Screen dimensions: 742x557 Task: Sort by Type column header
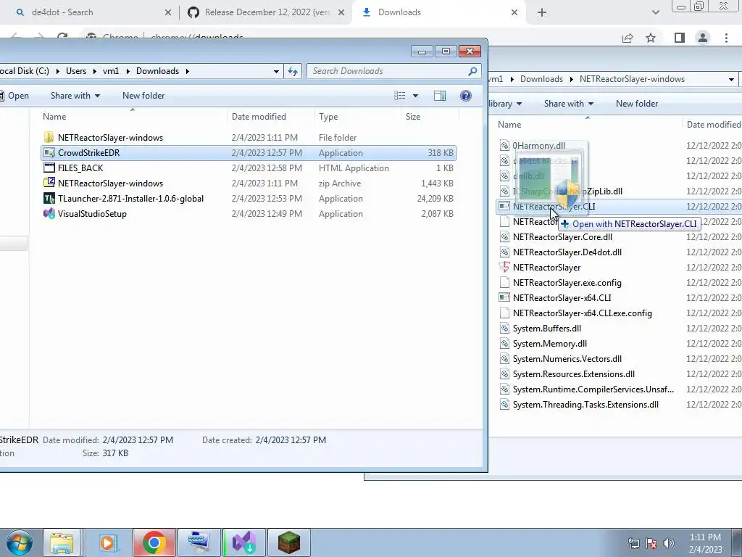pyautogui.click(x=328, y=117)
